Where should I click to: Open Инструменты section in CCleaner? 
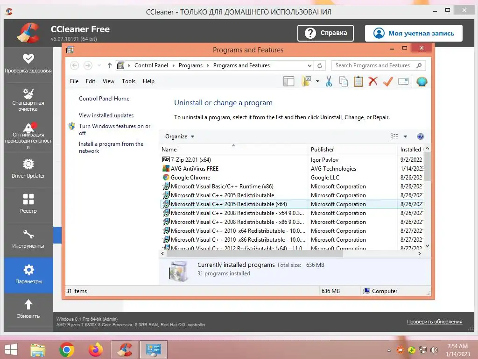point(28,239)
